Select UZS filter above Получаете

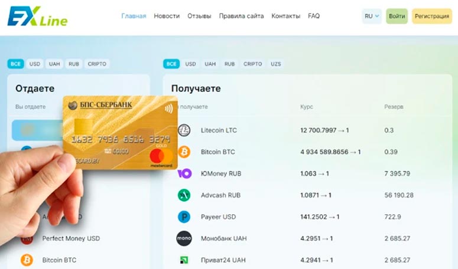click(x=276, y=64)
